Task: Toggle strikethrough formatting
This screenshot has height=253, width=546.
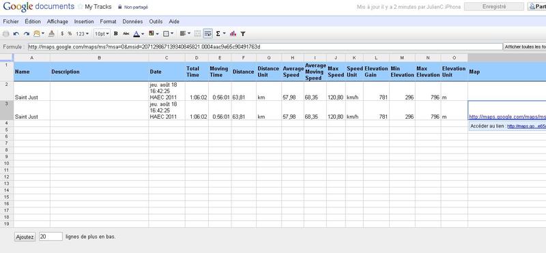Action: pyautogui.click(x=126, y=34)
